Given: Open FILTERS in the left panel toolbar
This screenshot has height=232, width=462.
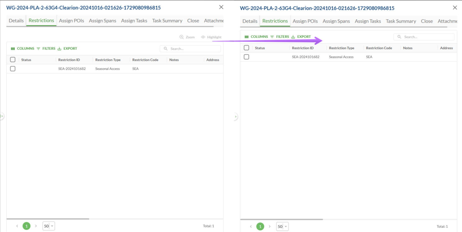Looking at the screenshot, I should pyautogui.click(x=46, y=48).
